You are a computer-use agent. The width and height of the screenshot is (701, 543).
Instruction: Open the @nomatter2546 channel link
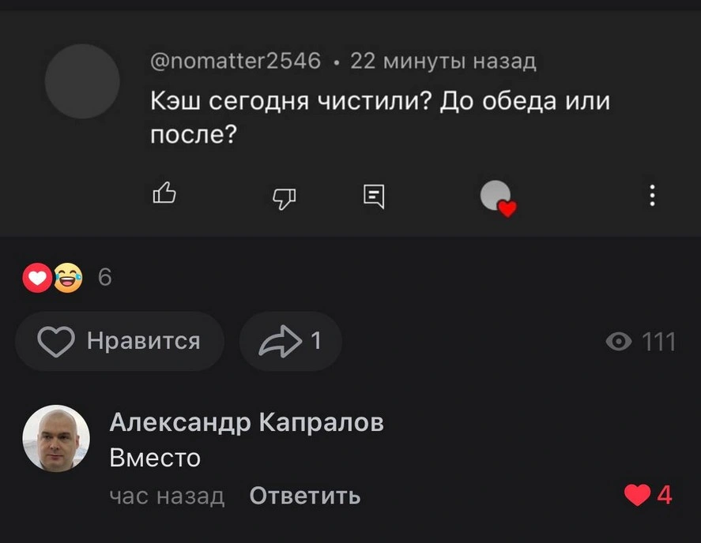point(236,61)
